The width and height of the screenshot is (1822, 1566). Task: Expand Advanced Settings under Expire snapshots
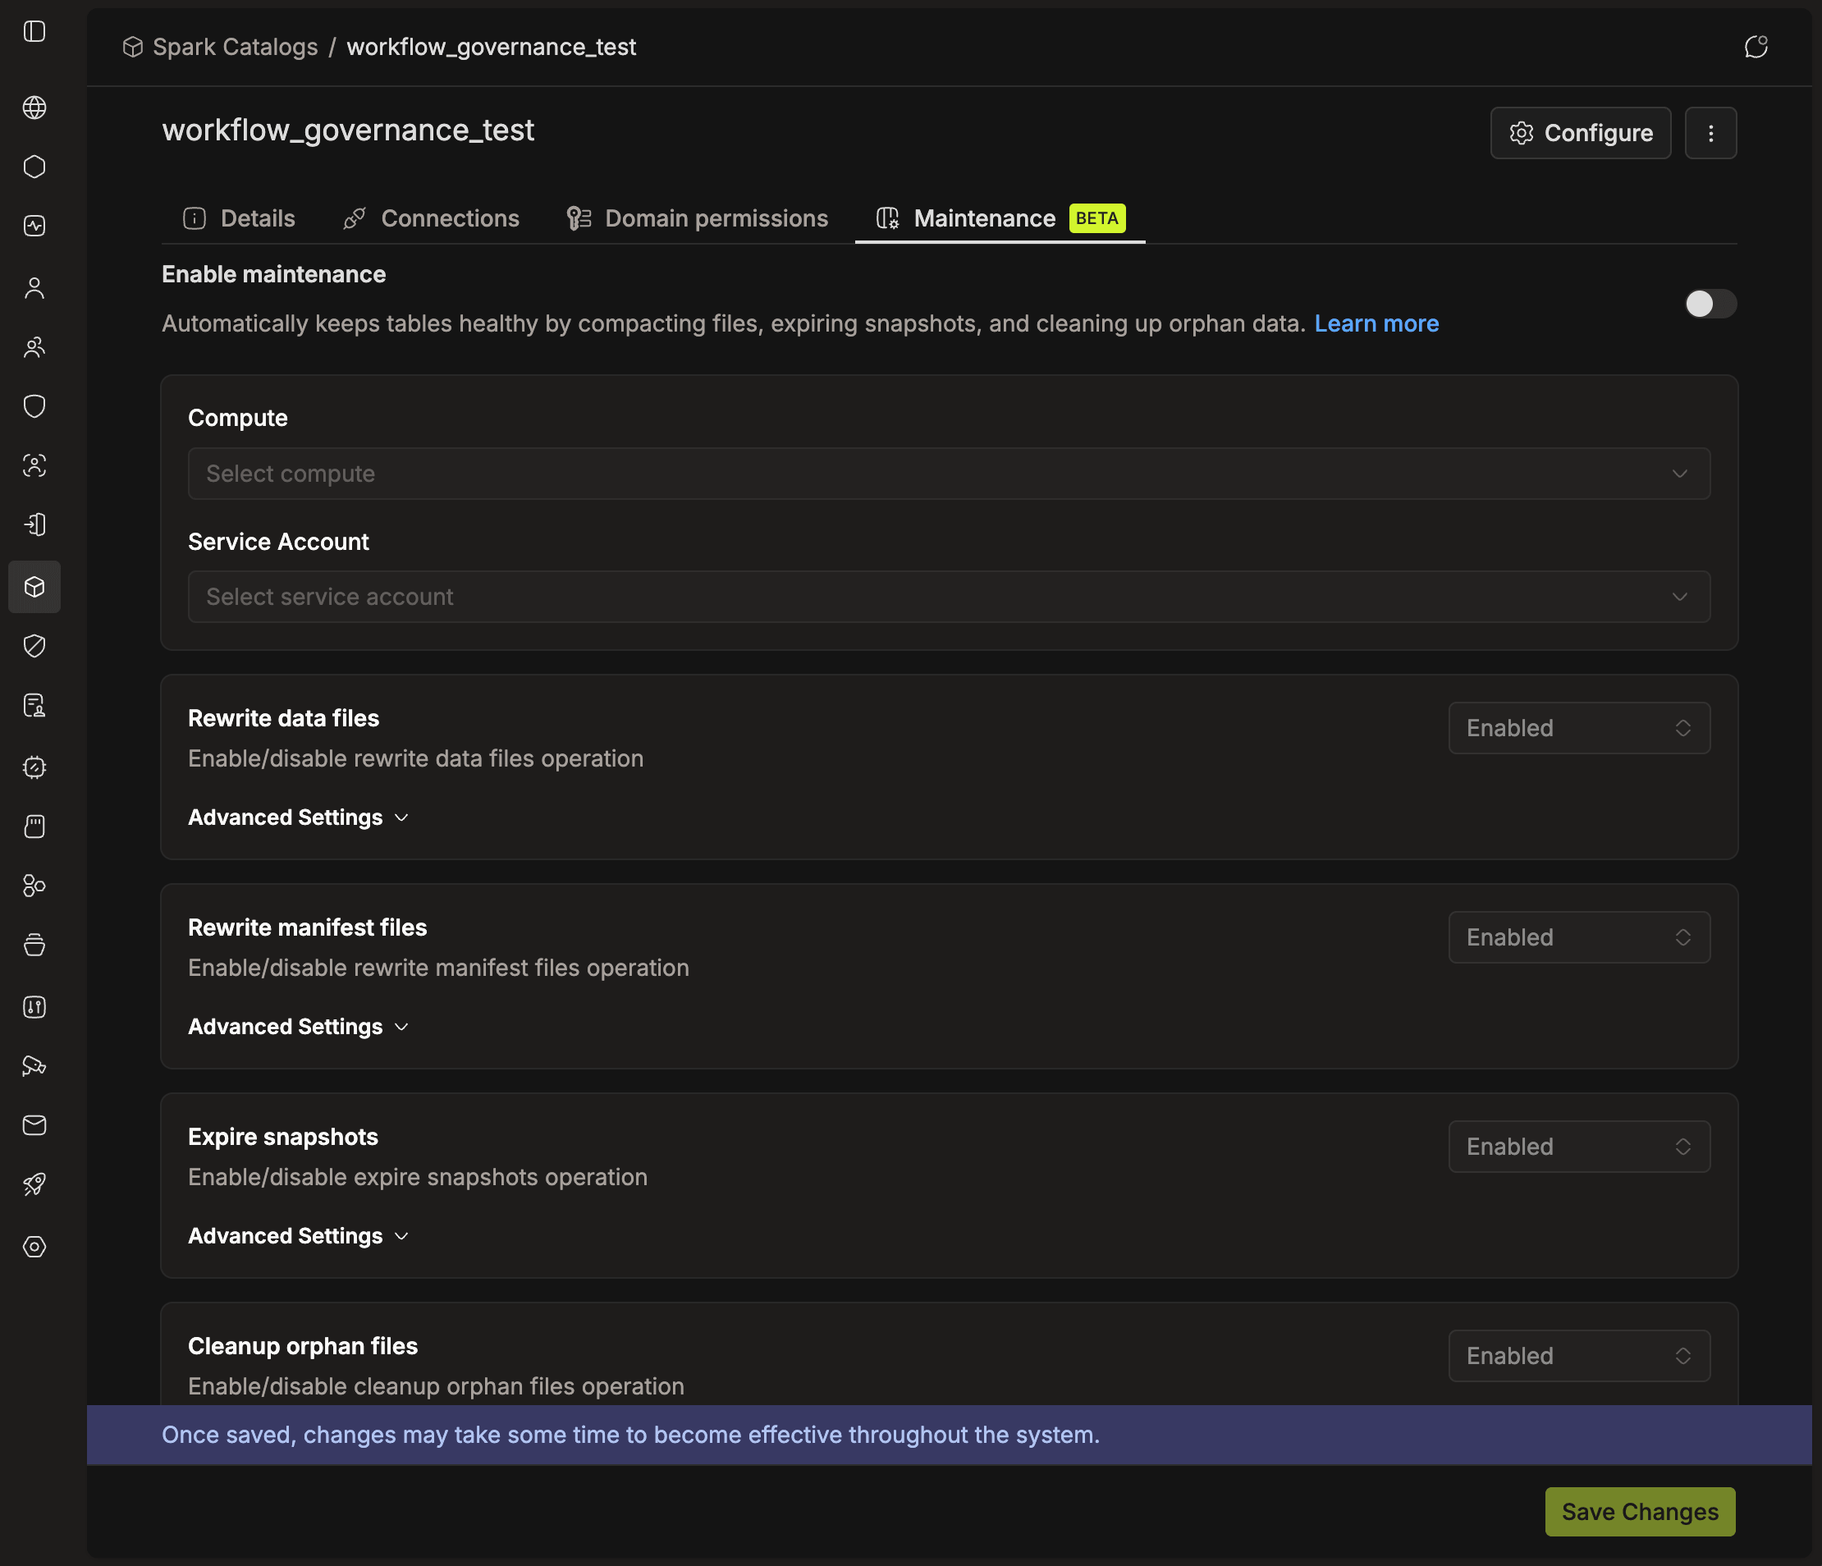click(x=298, y=1236)
